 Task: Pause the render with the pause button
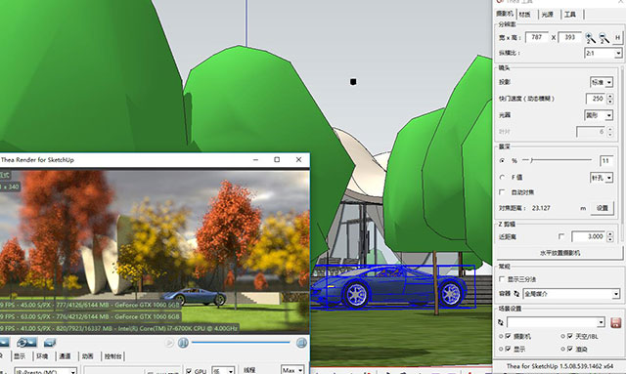click(183, 343)
